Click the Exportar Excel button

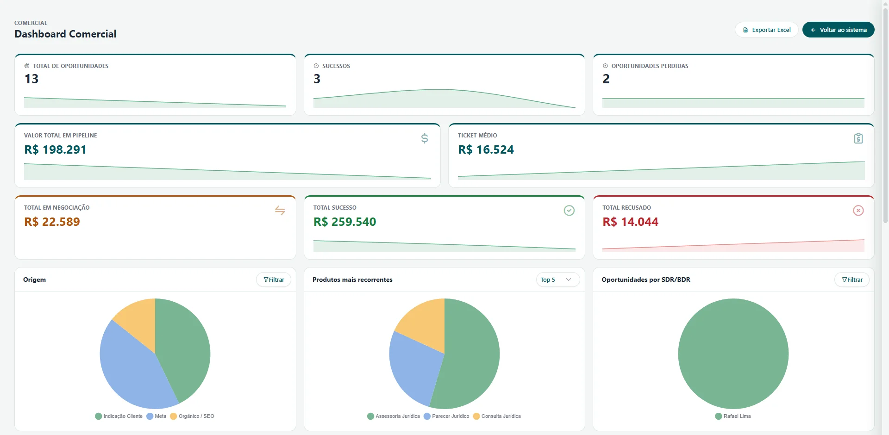[x=766, y=30]
